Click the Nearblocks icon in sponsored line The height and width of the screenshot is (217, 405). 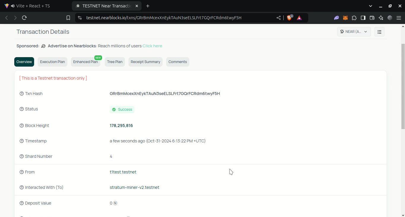coord(43,46)
